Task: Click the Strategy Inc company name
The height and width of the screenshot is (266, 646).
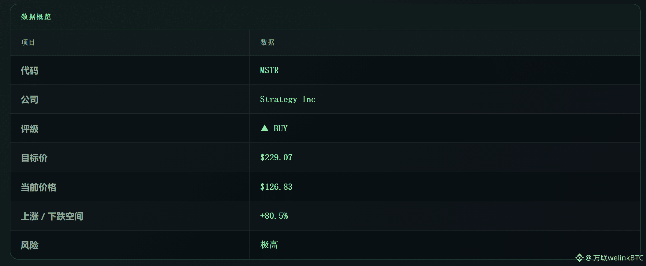Action: pos(288,99)
